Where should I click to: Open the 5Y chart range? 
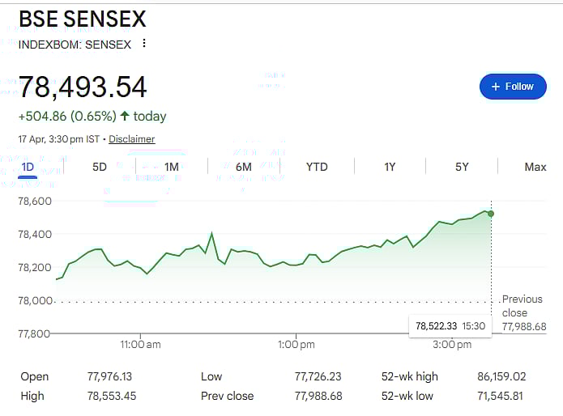(x=462, y=167)
